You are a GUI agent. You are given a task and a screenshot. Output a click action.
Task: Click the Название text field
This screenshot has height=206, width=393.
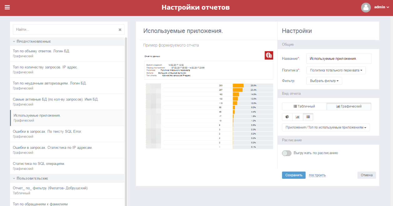[339, 58]
